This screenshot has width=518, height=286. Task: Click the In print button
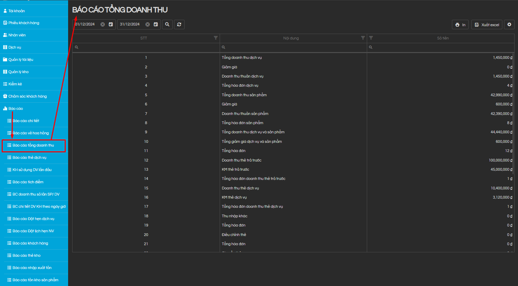click(x=460, y=25)
